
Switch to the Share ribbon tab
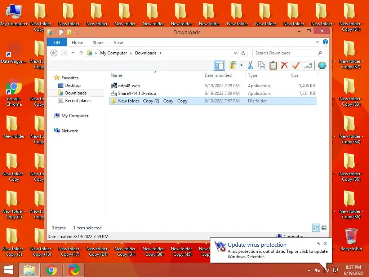98,43
